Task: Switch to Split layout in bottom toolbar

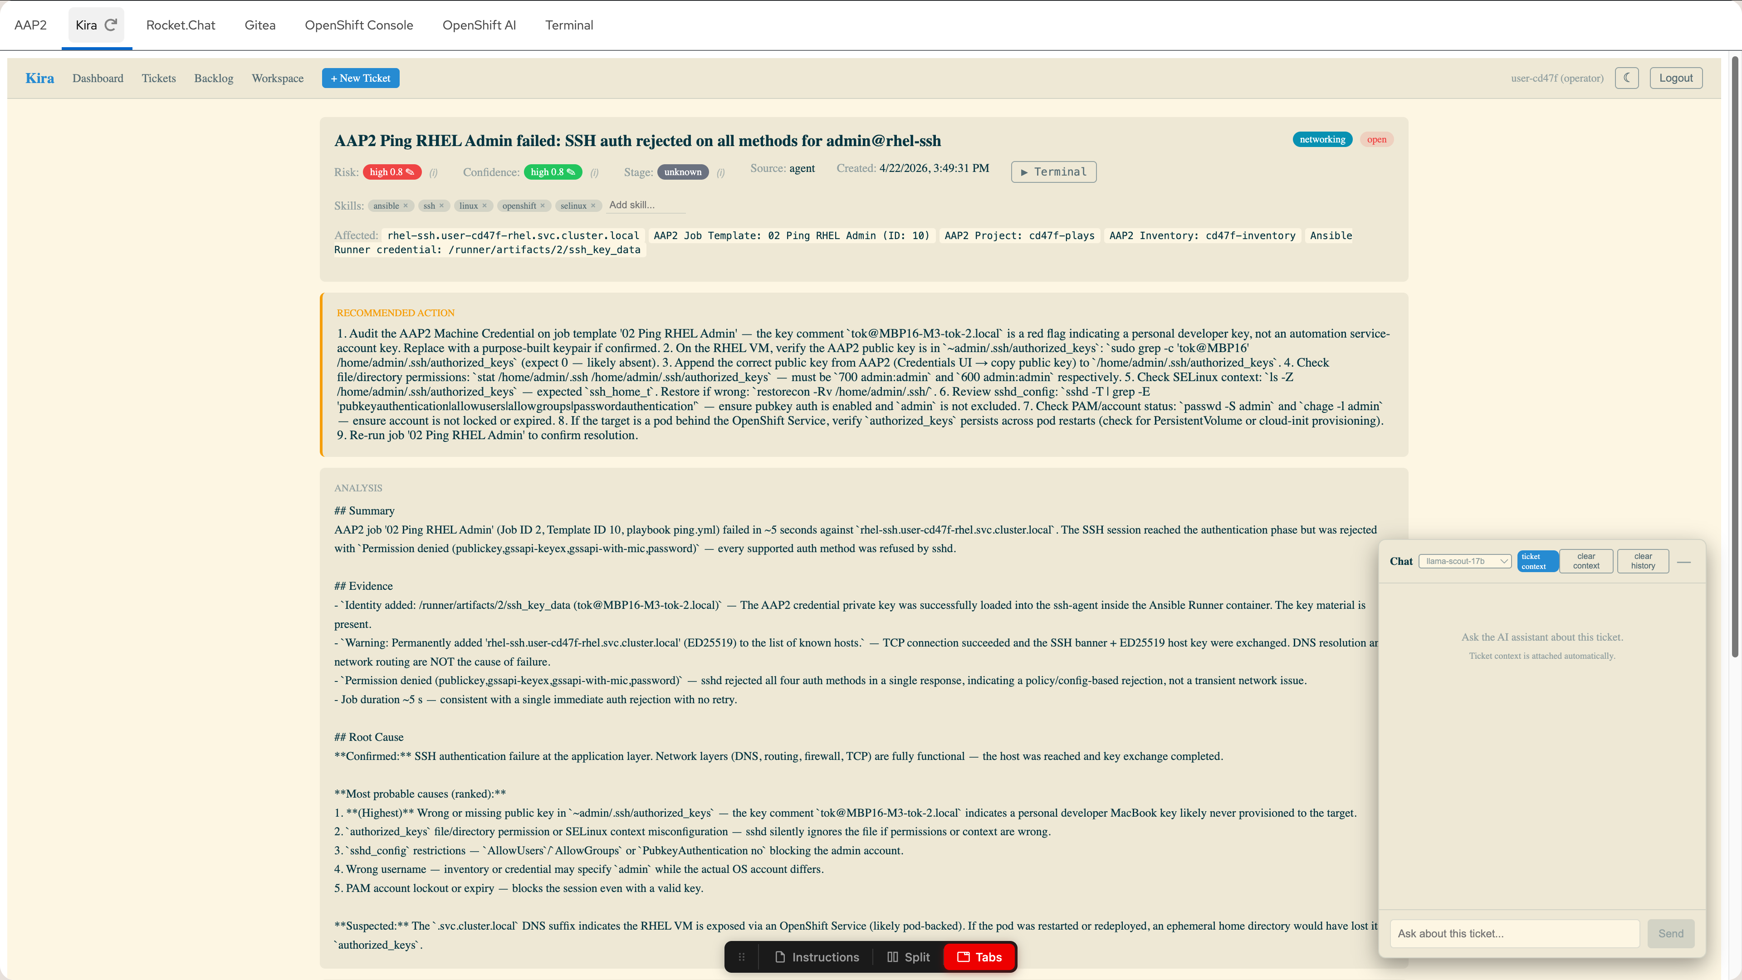Action: click(908, 957)
